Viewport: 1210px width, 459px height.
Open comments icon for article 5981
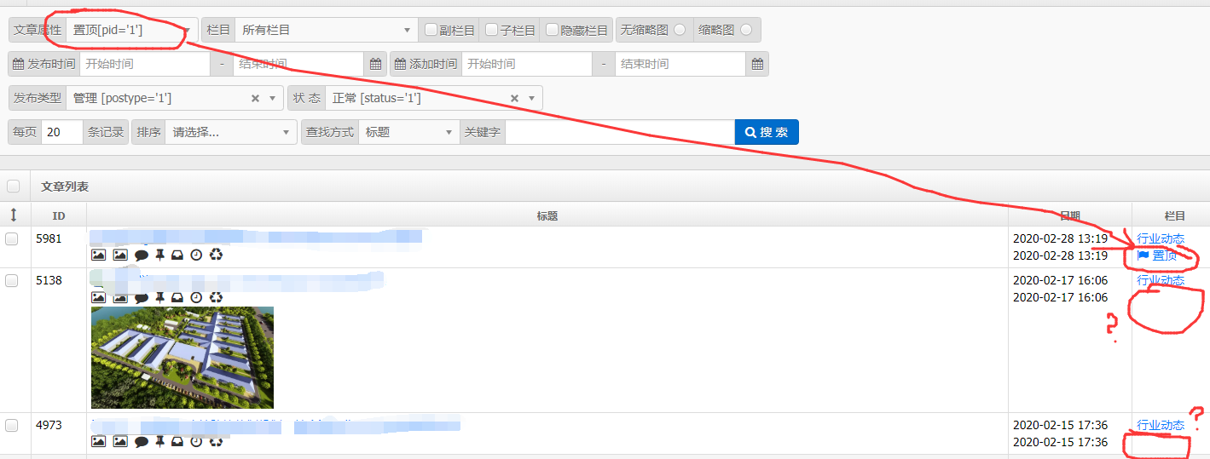[x=142, y=255]
